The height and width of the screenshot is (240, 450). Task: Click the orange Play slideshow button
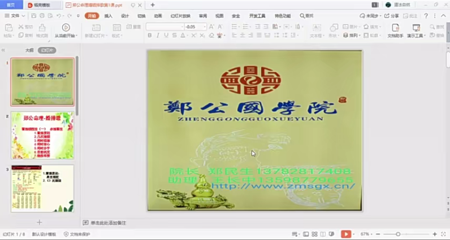pyautogui.click(x=346, y=234)
